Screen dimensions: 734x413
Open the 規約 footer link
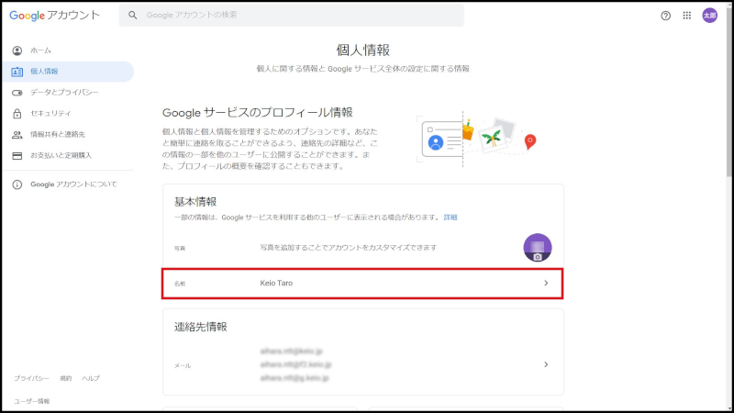click(65, 378)
